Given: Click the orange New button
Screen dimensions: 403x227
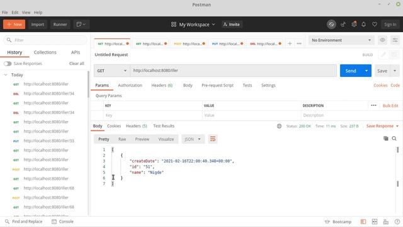Looking at the screenshot, I should click(14, 25).
